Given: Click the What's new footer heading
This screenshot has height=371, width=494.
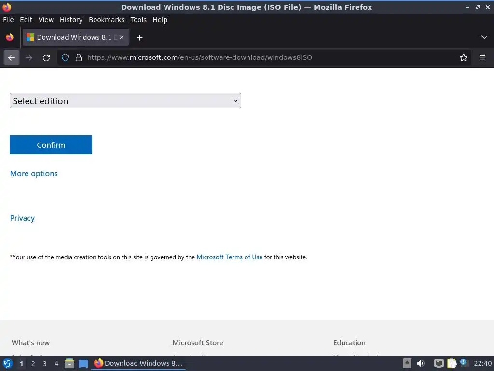Looking at the screenshot, I should tap(30, 343).
